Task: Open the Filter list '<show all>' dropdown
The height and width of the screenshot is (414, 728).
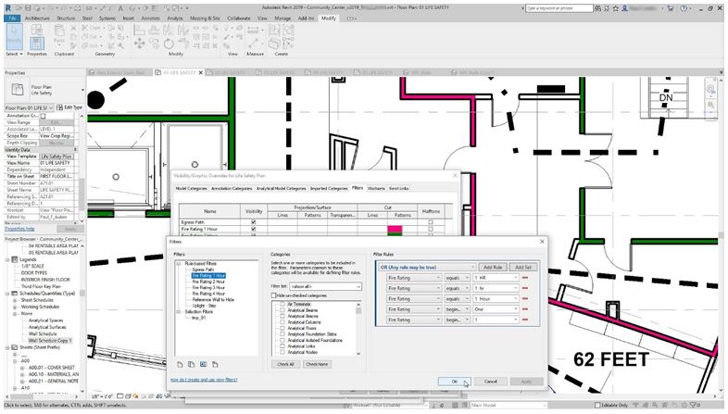Action: [x=325, y=287]
